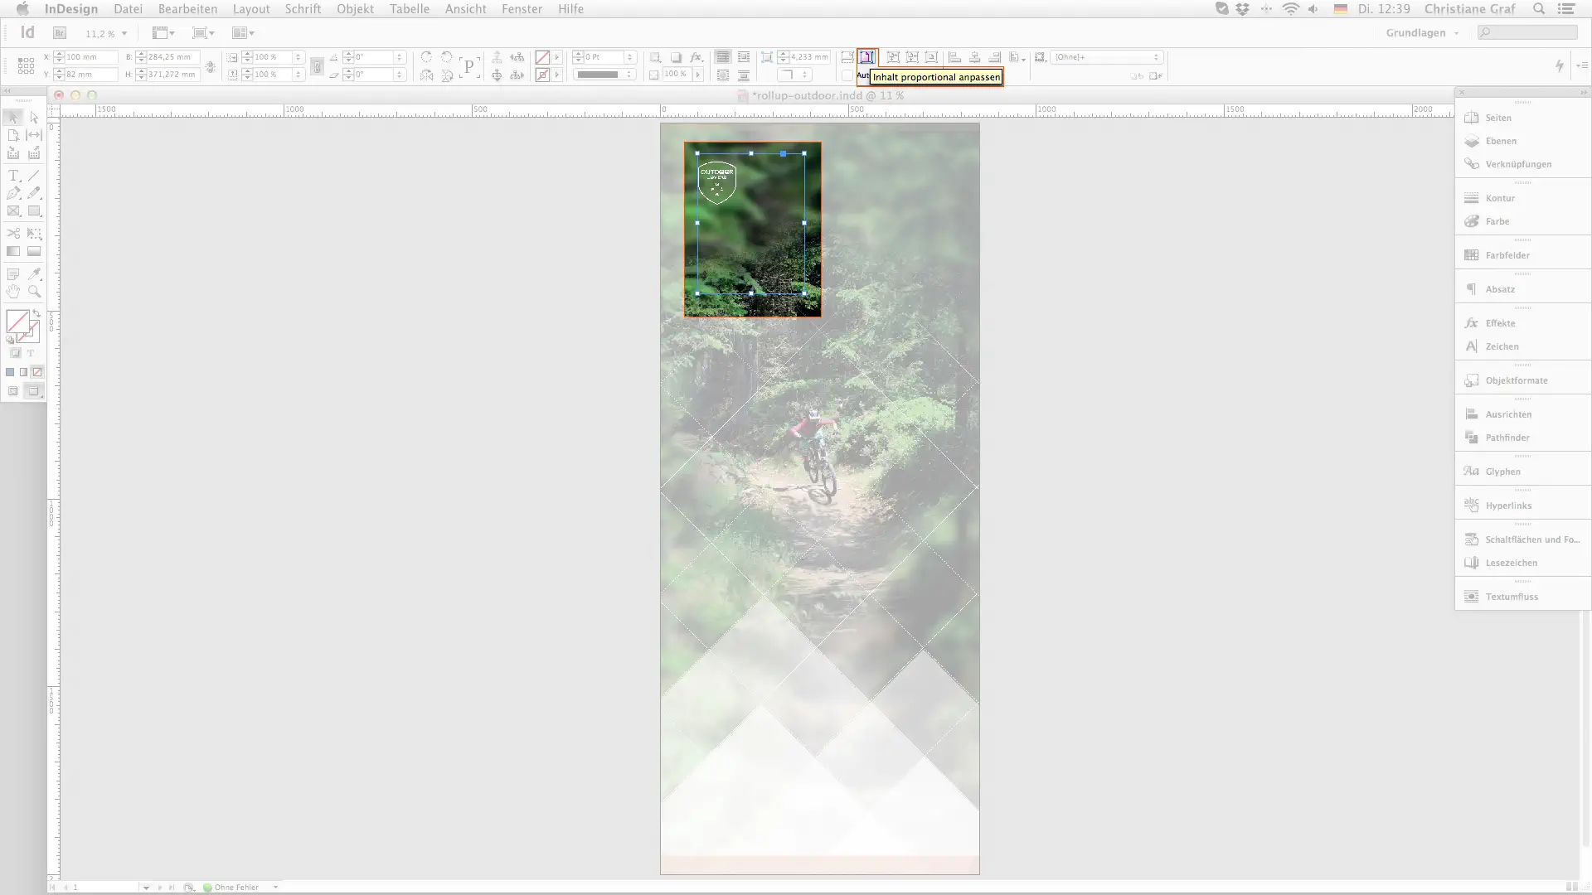Pick the Scissors tool
This screenshot has height=895, width=1592.
13,234
